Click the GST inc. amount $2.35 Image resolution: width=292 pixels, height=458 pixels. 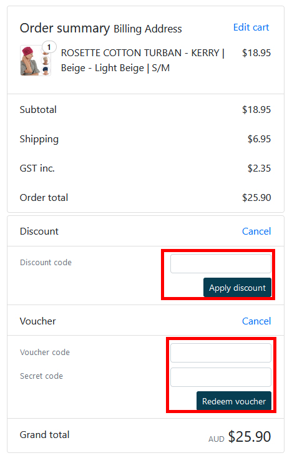(x=260, y=168)
